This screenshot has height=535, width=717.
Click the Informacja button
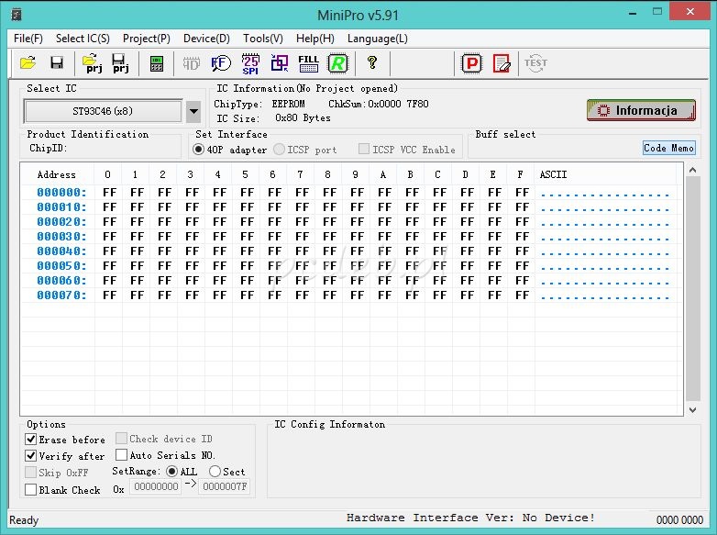[x=641, y=110]
